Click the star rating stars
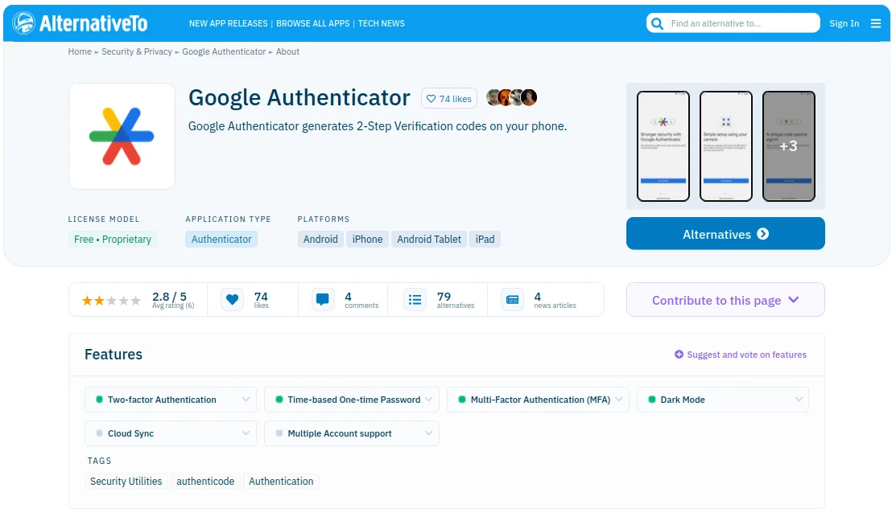Screen dimensions: 896x521 111,300
